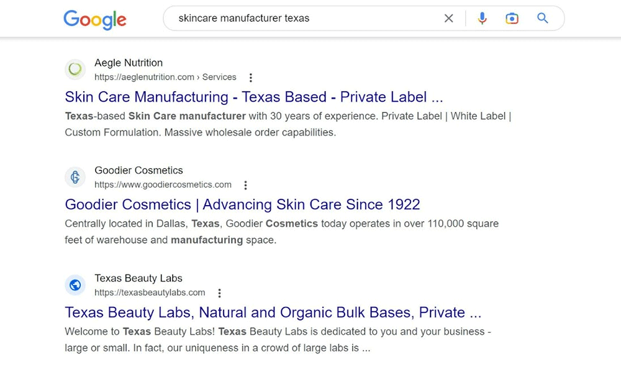Viewport: 621px width, 382px height.
Task: Click the www.goodiercosmetics.com URL text
Action: tap(163, 184)
